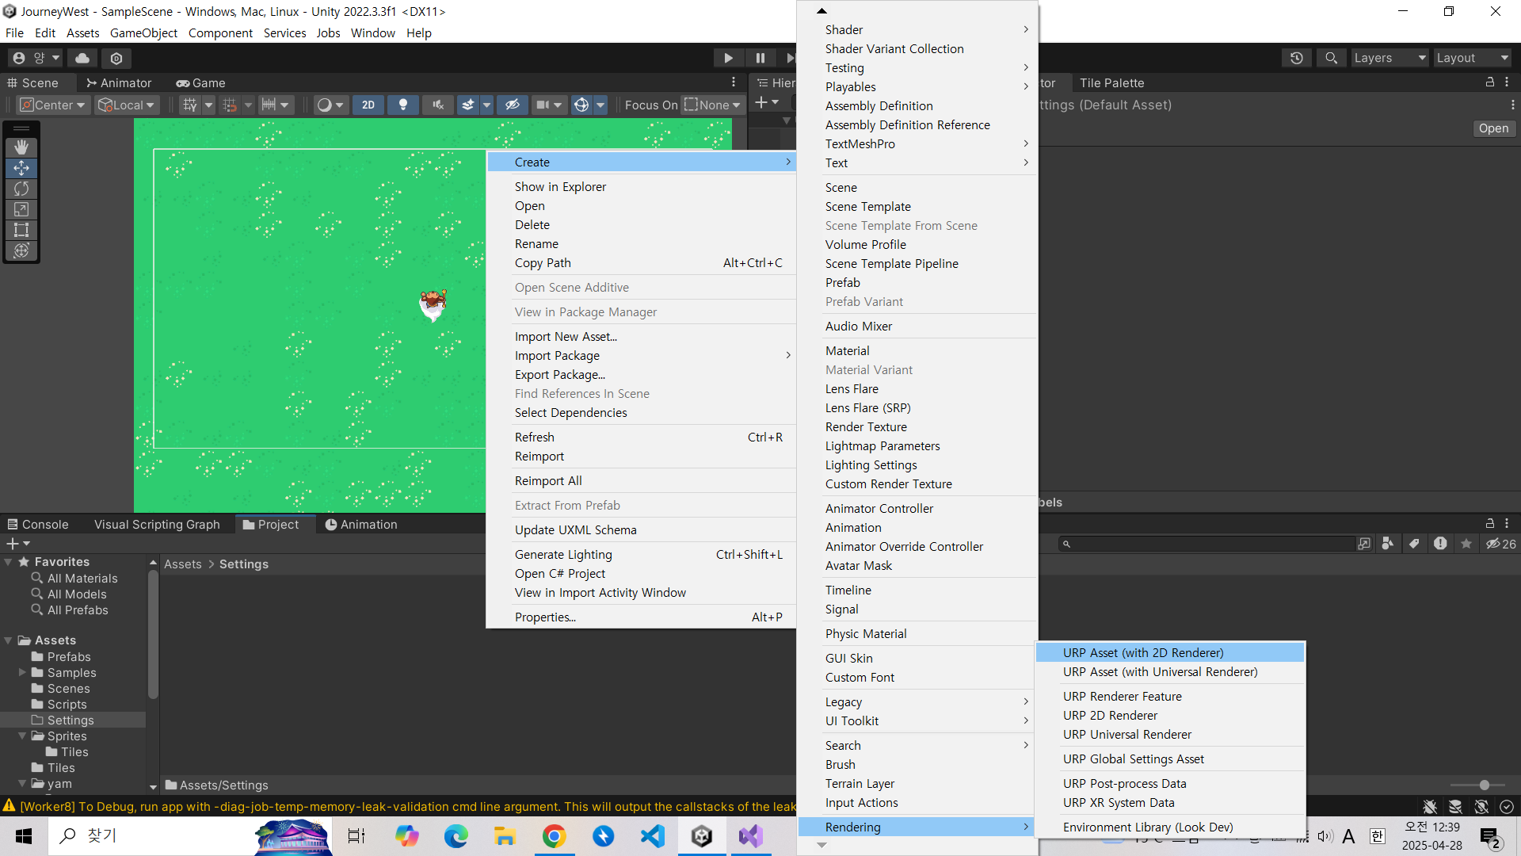
Task: Adjust the project icon size slider
Action: coord(1484,785)
